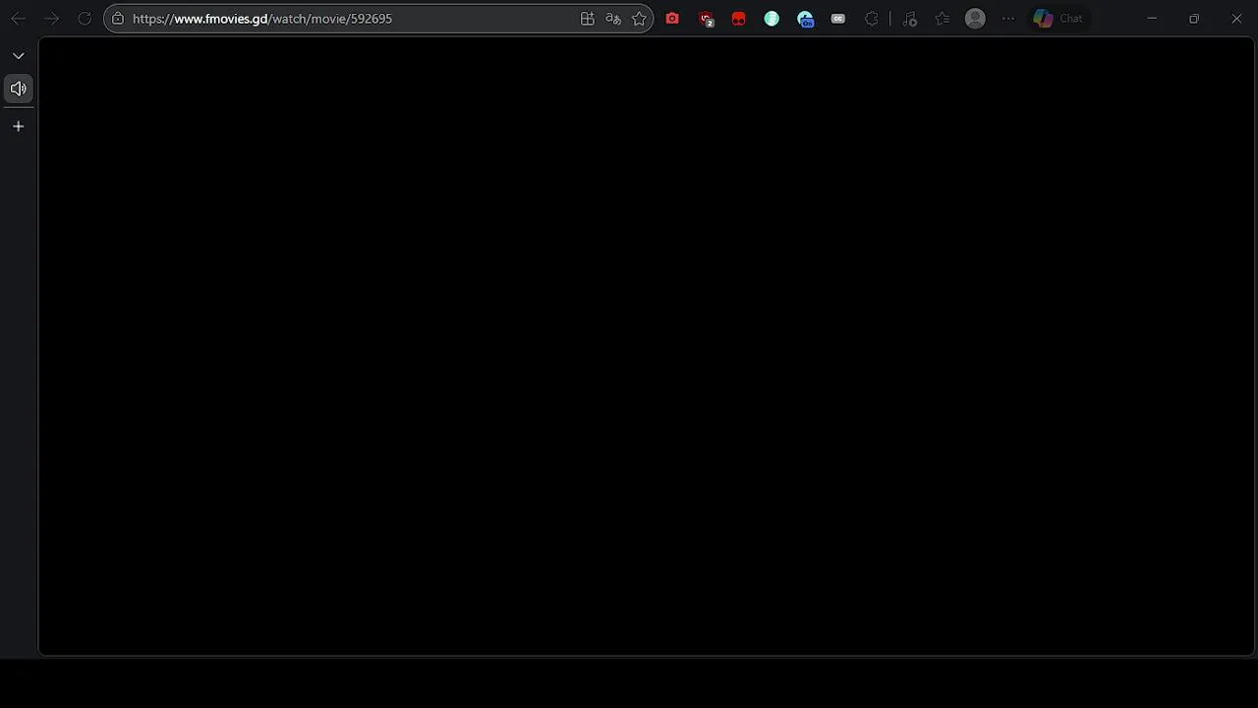Open the media playback control icon
The image size is (1258, 708).
pyautogui.click(x=910, y=19)
